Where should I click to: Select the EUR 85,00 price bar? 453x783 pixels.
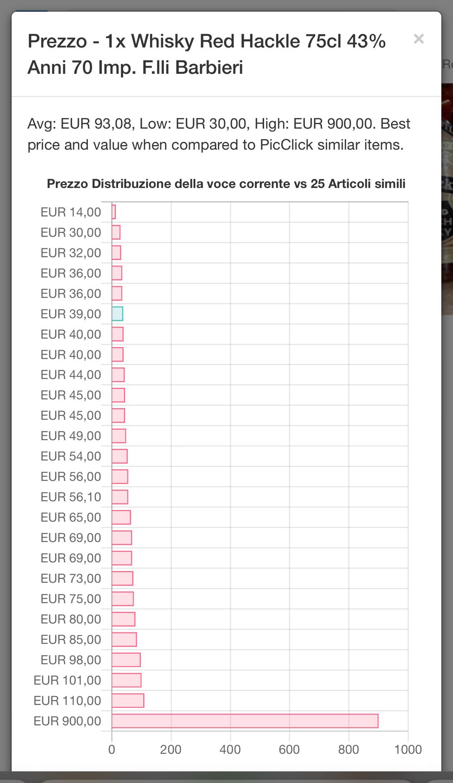click(x=124, y=639)
